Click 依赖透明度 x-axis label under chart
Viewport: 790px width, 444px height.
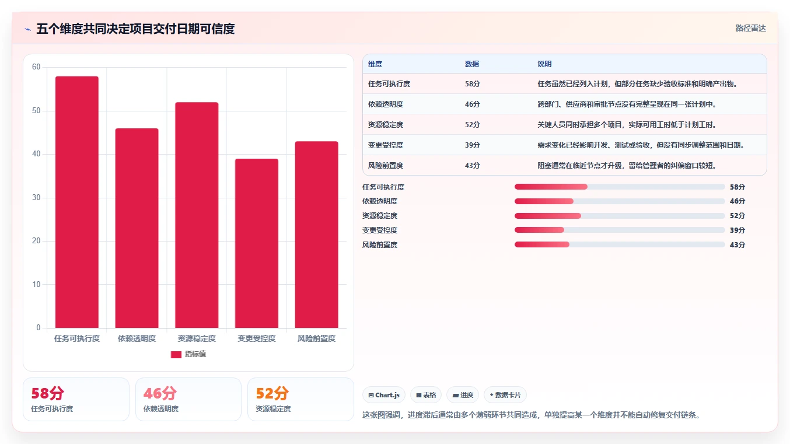(137, 338)
